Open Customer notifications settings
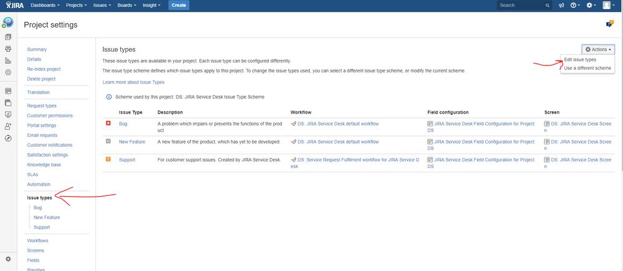 click(50, 145)
